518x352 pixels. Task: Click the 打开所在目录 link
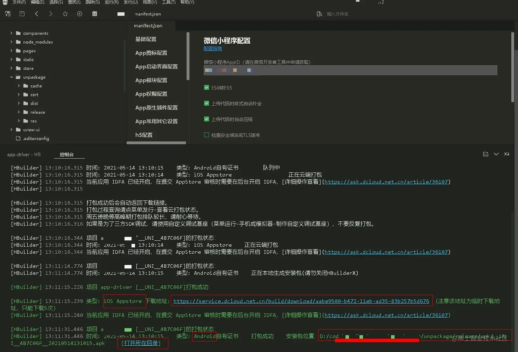tap(141, 343)
